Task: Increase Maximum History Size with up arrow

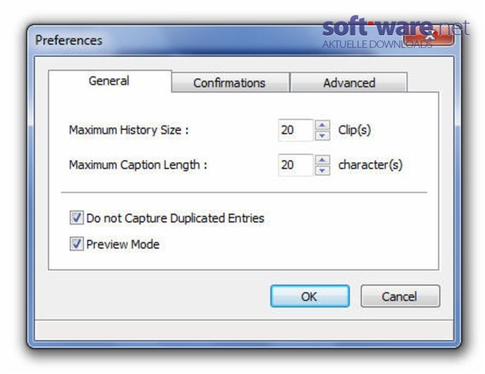Action: tap(322, 125)
